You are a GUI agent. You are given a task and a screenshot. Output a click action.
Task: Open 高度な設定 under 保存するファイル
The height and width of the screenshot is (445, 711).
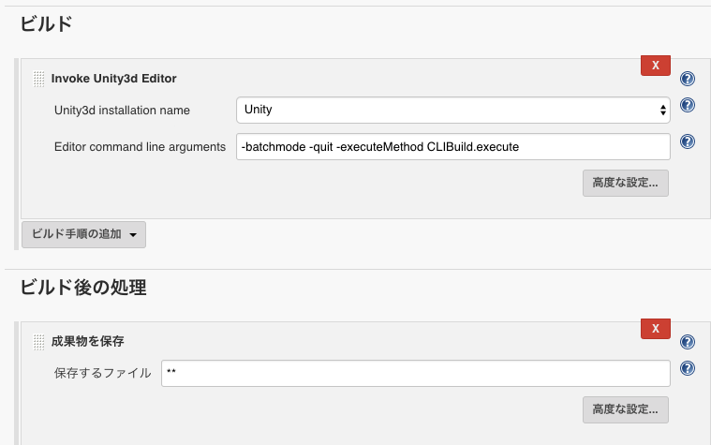pos(626,409)
